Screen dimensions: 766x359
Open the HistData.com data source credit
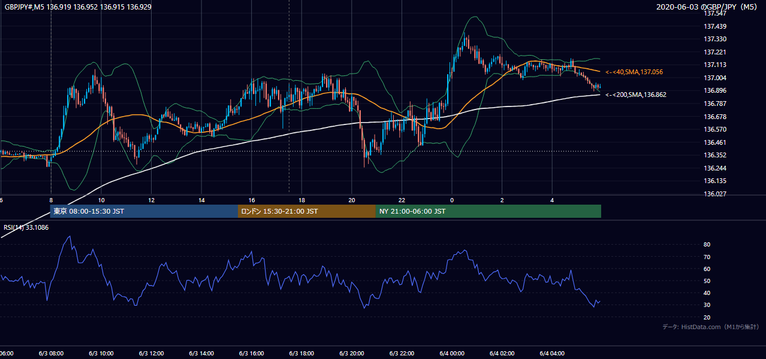pyautogui.click(x=710, y=327)
